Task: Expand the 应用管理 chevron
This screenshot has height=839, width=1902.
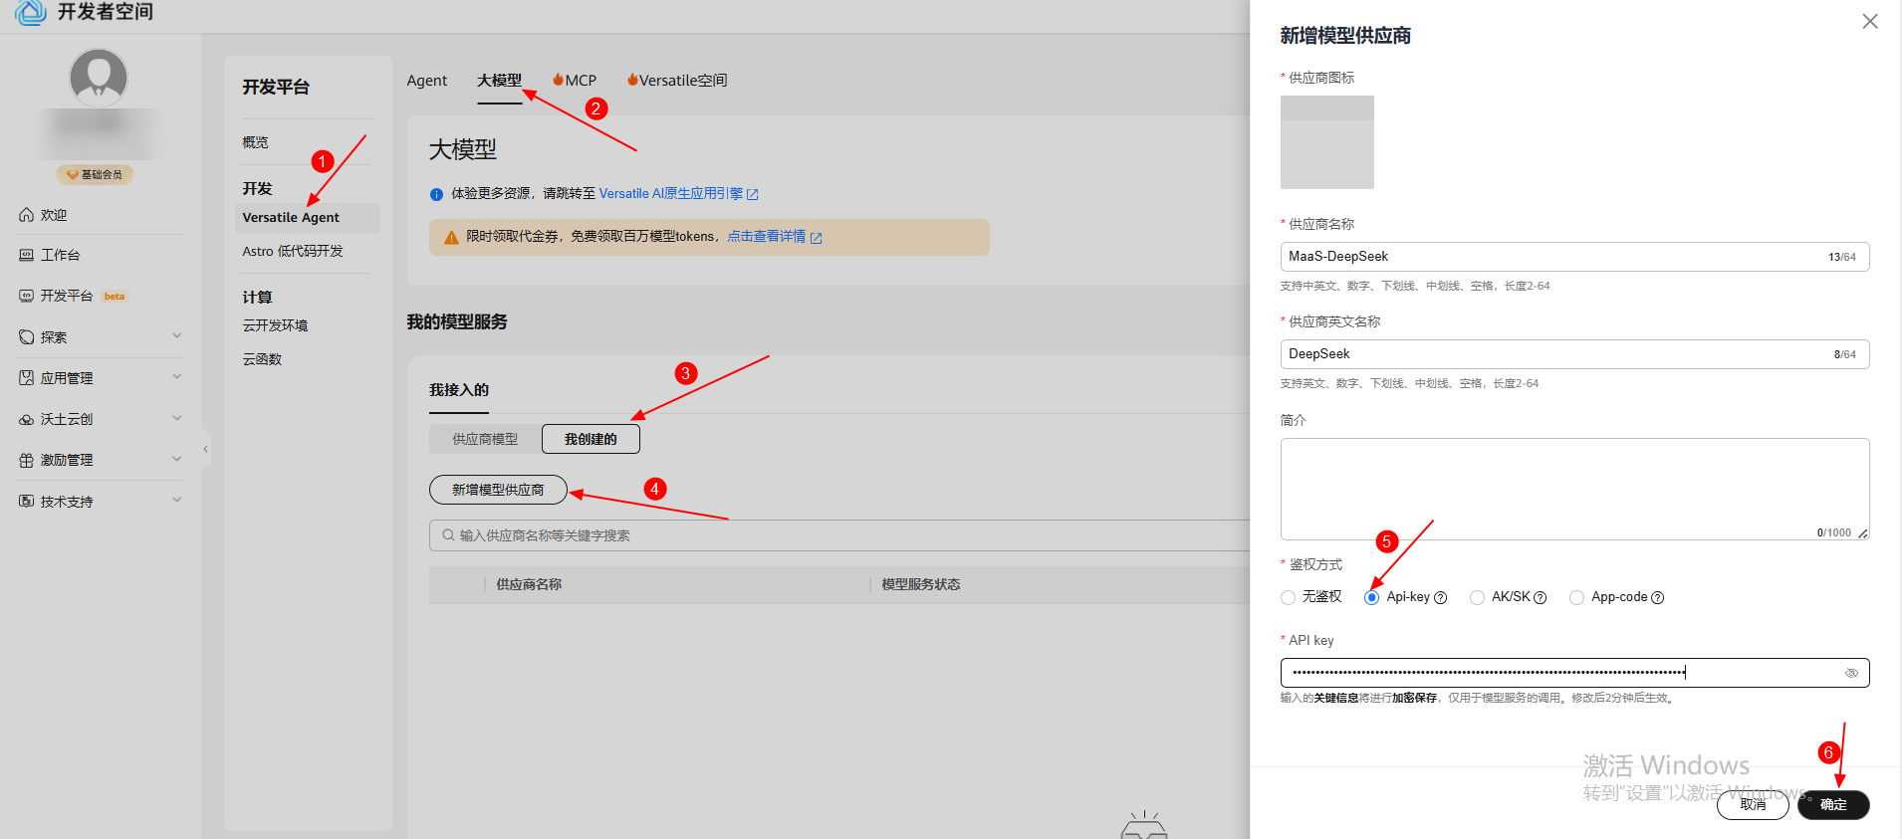Action: point(177,376)
